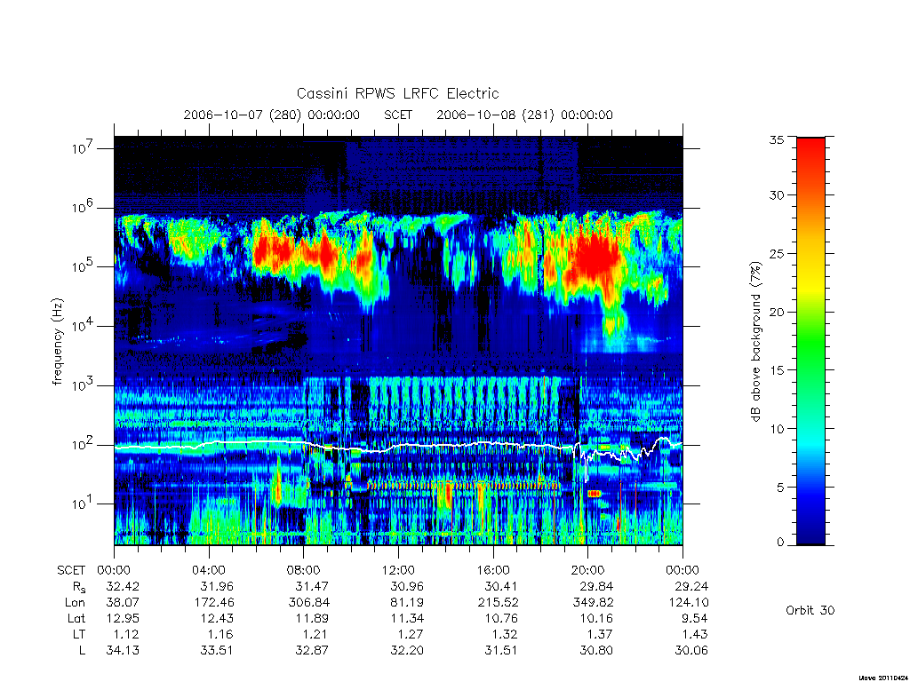Screen dimensions: 910x682
Task: Click the colorbar gradient scale
Action: coord(810,341)
